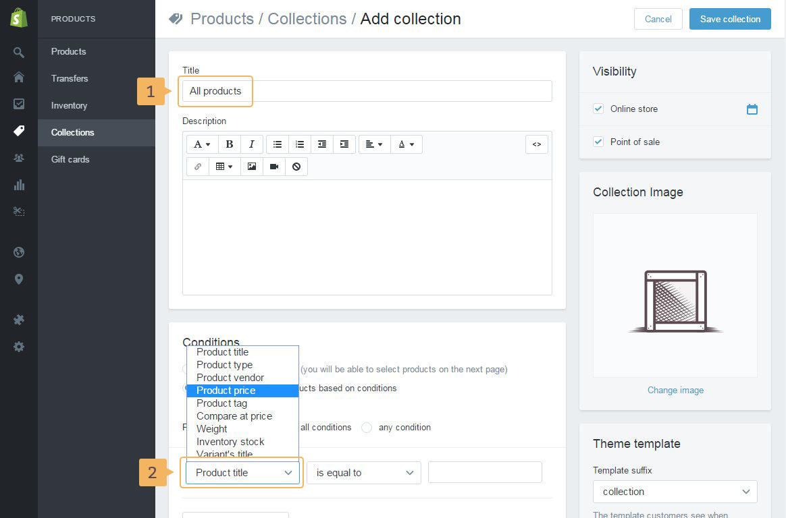Insert bulleted list in description
The image size is (786, 518).
(278, 144)
